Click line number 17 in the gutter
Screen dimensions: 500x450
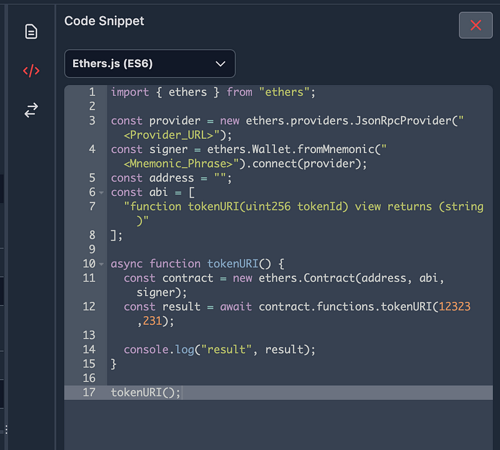tap(89, 393)
